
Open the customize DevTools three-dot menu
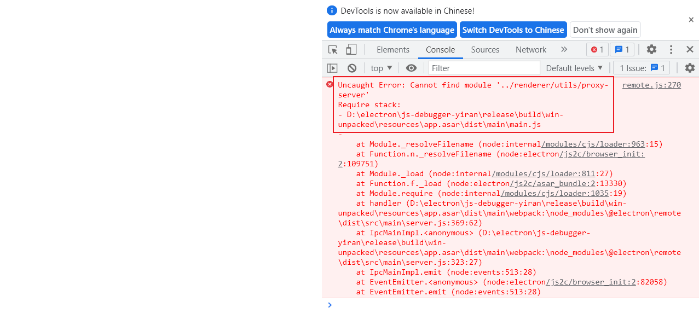(671, 49)
